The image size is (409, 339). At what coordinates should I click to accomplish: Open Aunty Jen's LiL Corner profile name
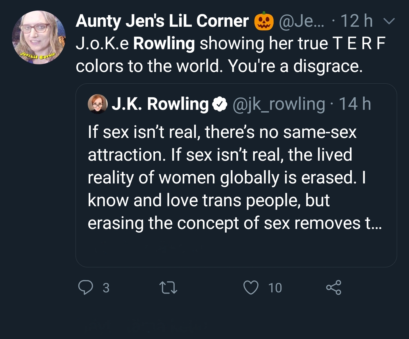(x=162, y=21)
